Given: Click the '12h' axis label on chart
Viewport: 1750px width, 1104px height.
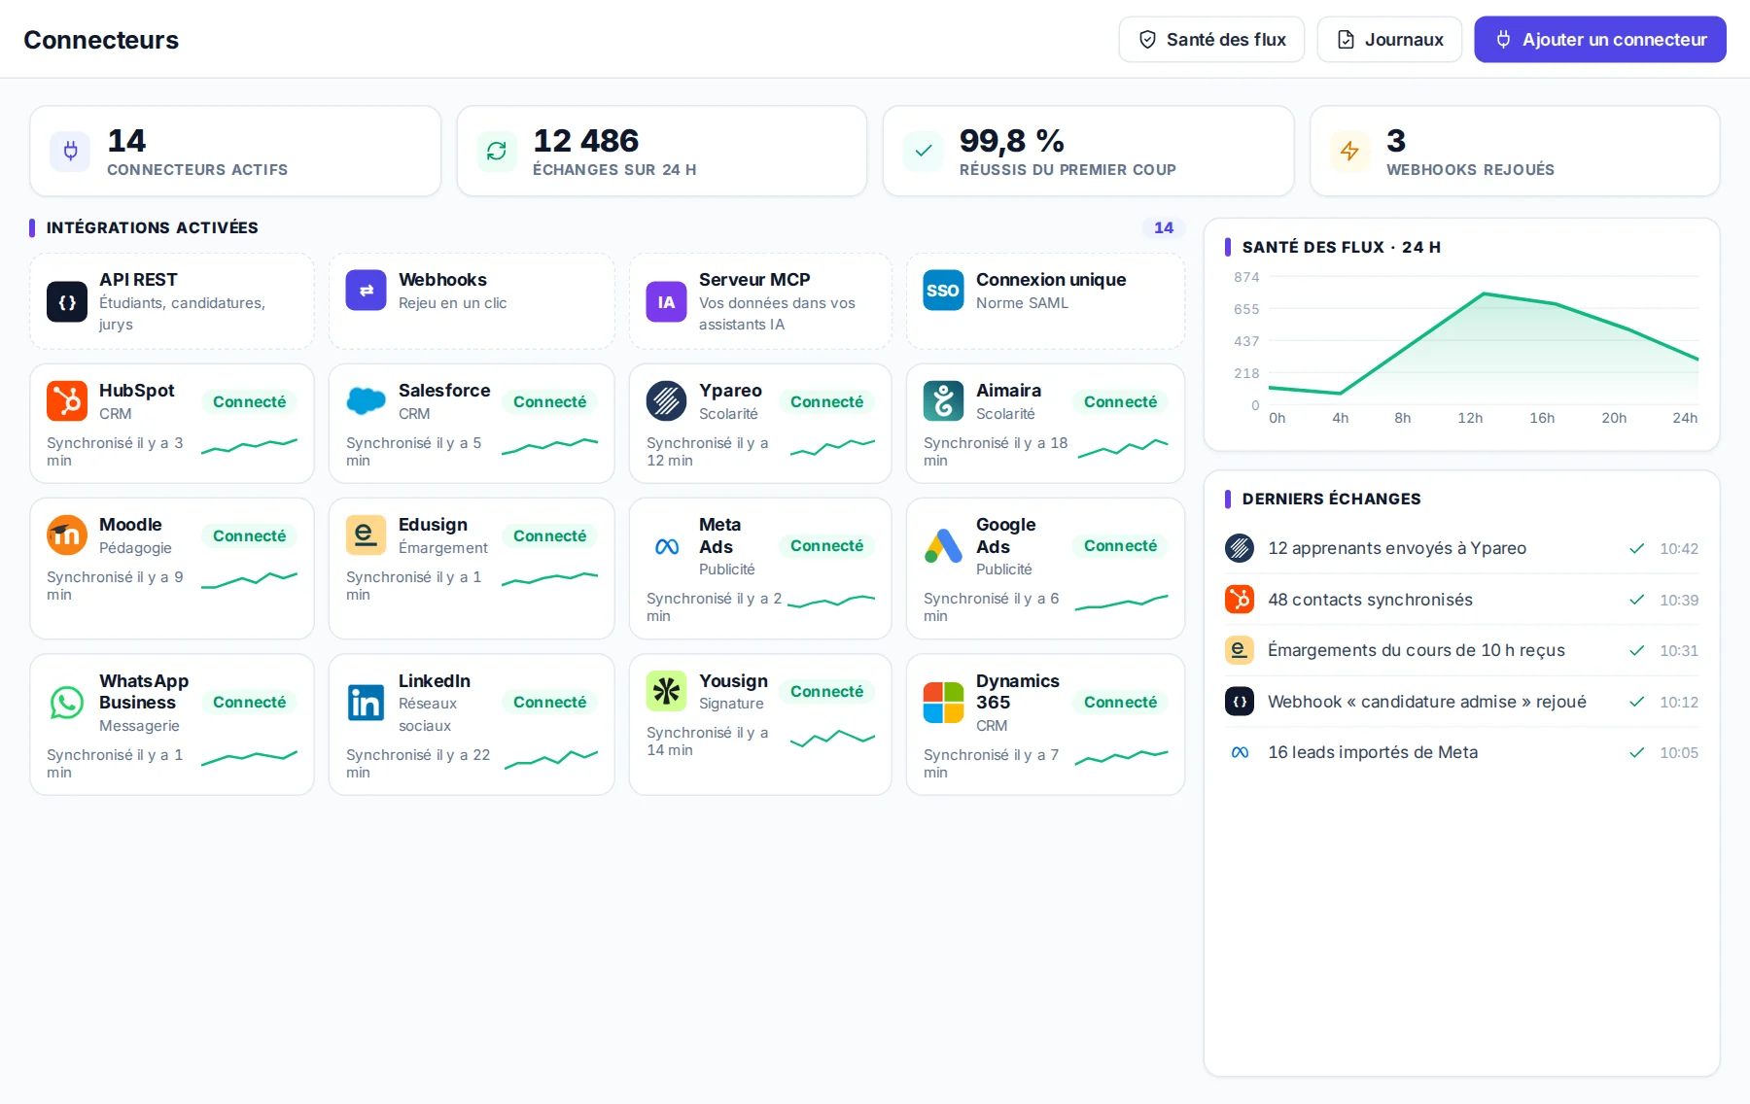Looking at the screenshot, I should (1470, 418).
